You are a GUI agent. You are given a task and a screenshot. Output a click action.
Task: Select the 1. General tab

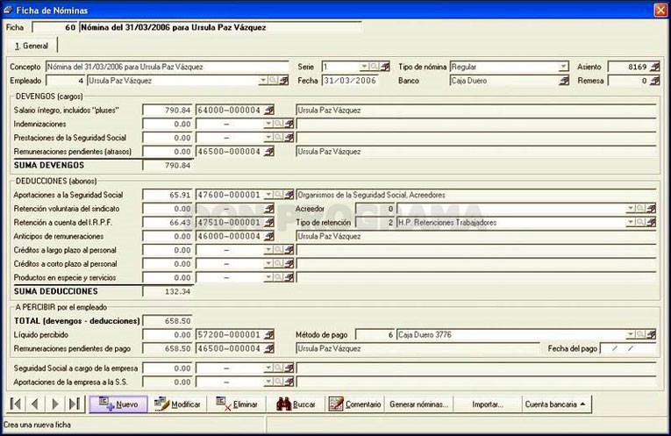(x=32, y=46)
